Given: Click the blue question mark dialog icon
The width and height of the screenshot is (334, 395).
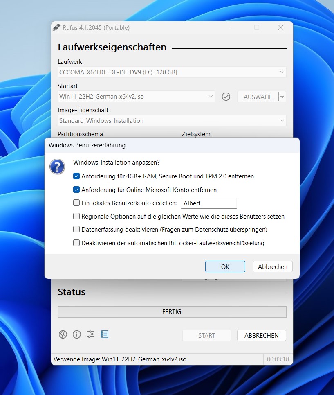Looking at the screenshot, I should click(57, 167).
